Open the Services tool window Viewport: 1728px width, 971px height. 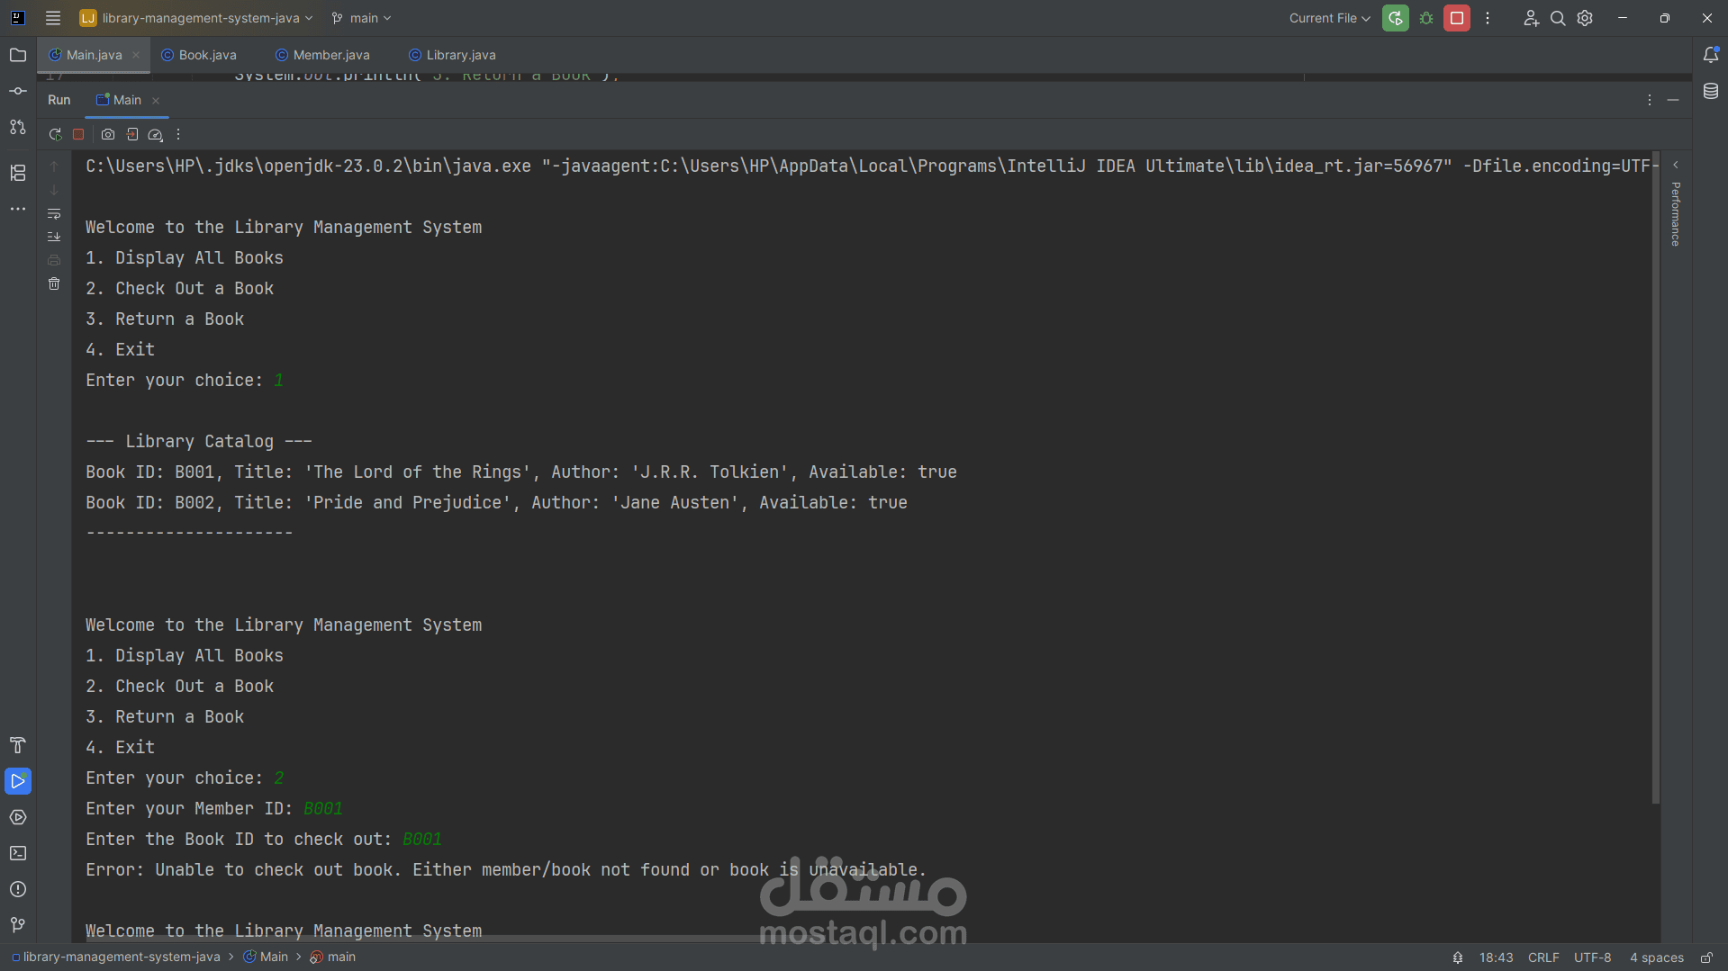click(x=18, y=817)
